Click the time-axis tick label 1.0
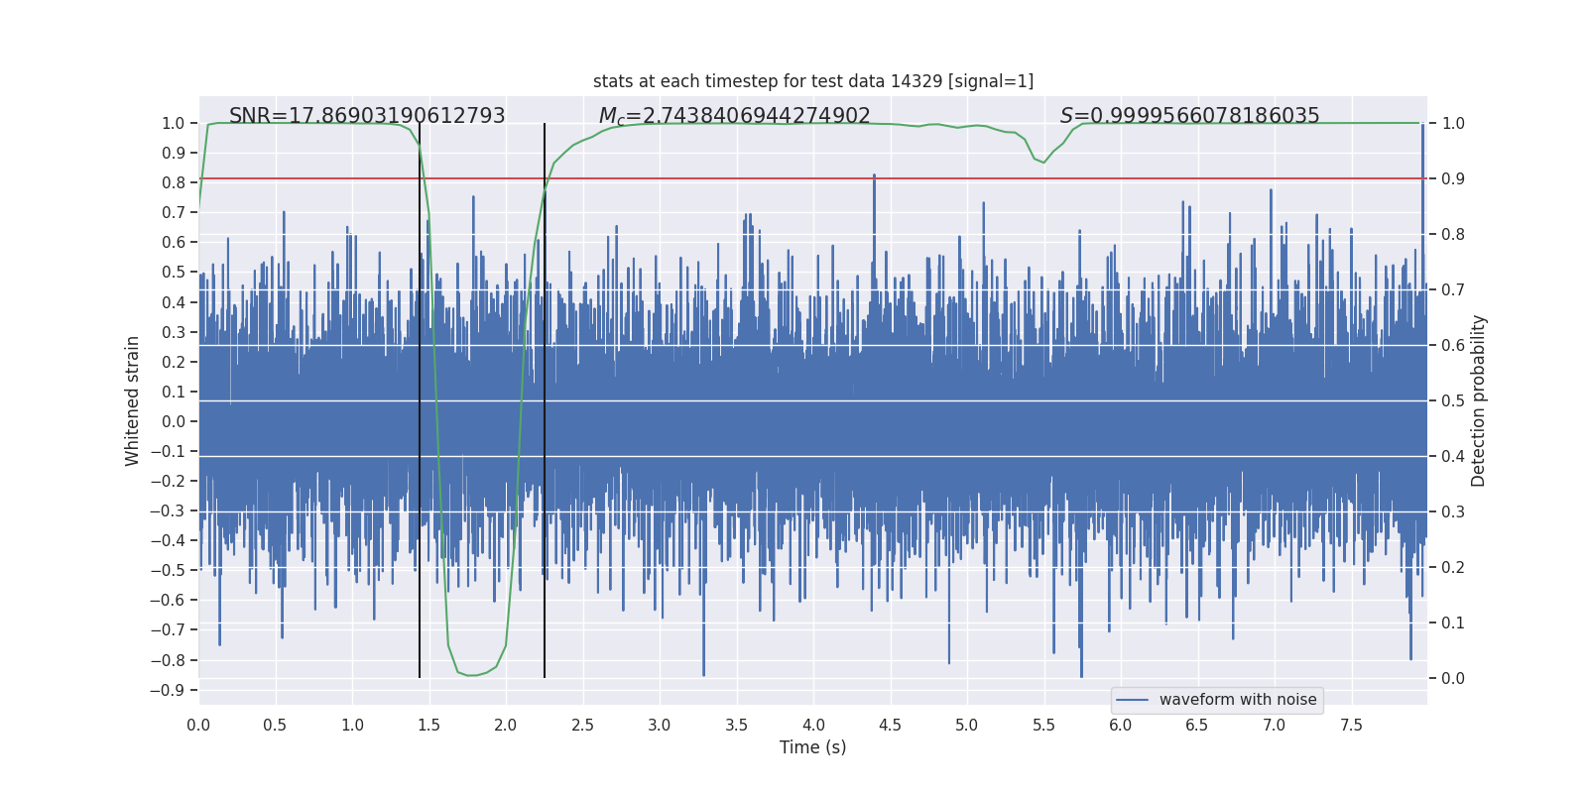 tap(352, 725)
